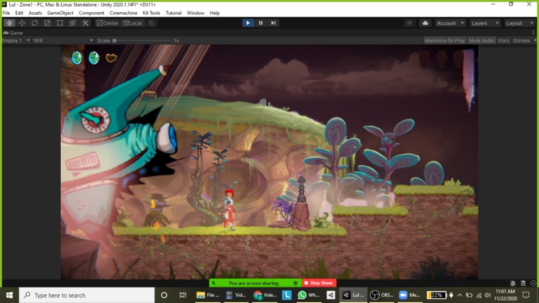
Task: Click the red-haired player character
Action: coord(229,210)
